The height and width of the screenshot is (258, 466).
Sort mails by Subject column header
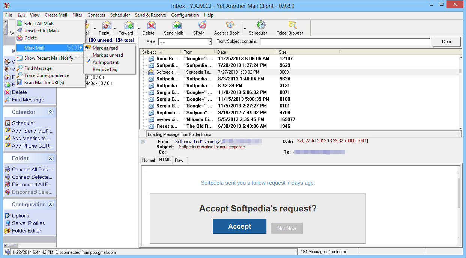click(x=161, y=52)
